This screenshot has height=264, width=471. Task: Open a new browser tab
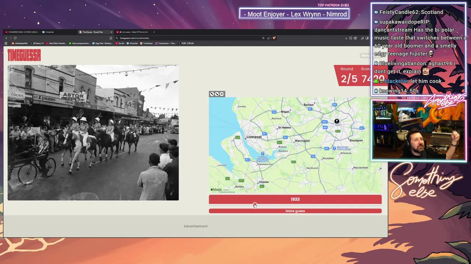click(x=154, y=32)
